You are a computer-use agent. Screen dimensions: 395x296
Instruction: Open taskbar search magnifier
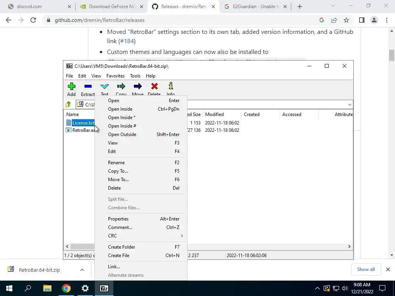[28, 288]
